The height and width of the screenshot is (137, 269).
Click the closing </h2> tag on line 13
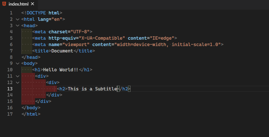[124, 89]
